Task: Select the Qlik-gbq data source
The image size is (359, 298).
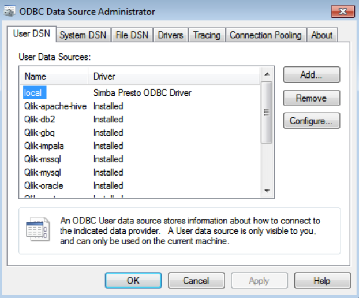Action: click(x=39, y=133)
